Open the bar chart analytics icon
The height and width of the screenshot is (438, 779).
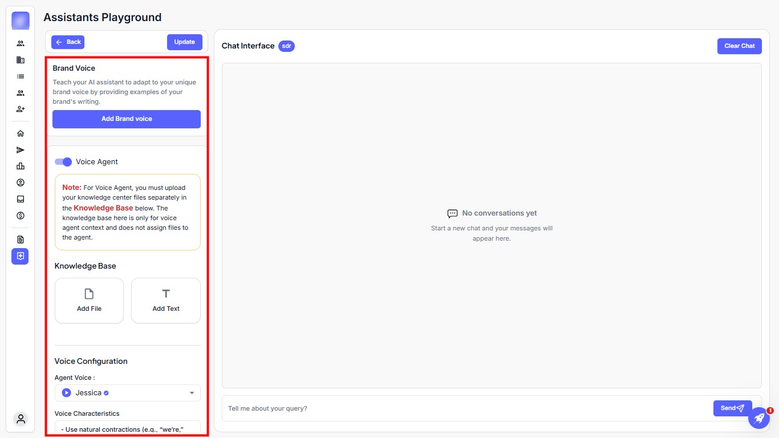click(x=21, y=166)
